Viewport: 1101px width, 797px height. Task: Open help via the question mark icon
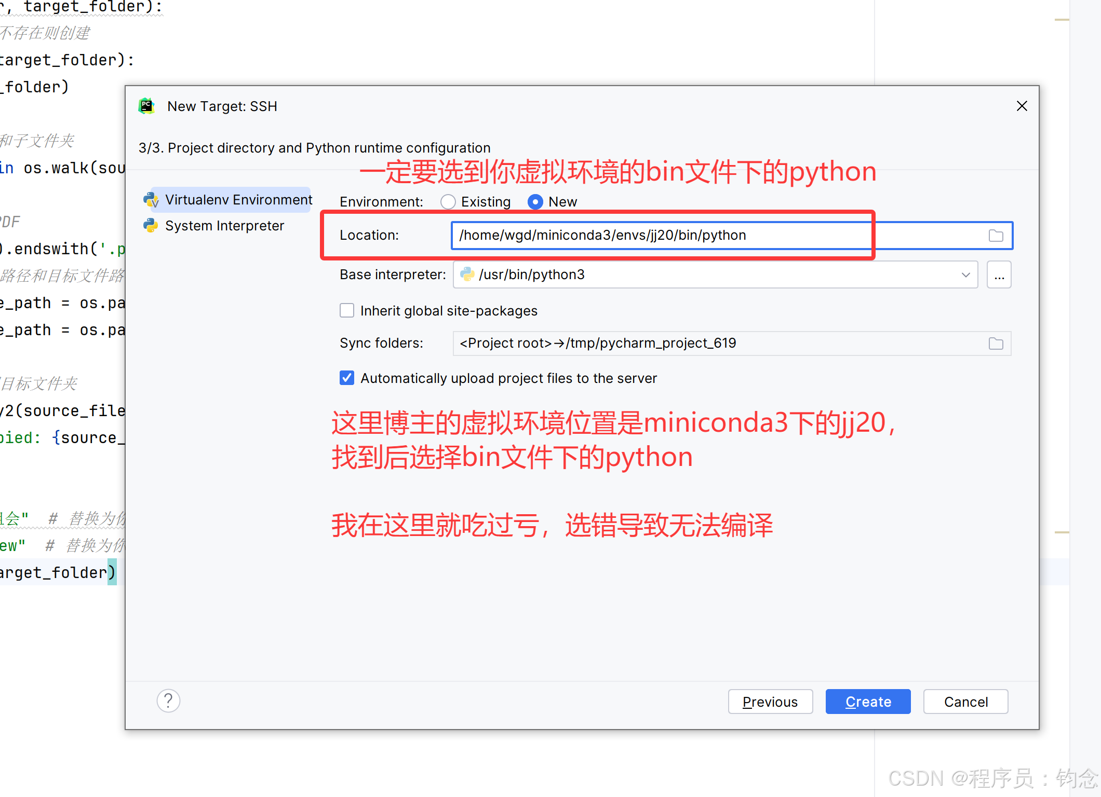pos(168,701)
